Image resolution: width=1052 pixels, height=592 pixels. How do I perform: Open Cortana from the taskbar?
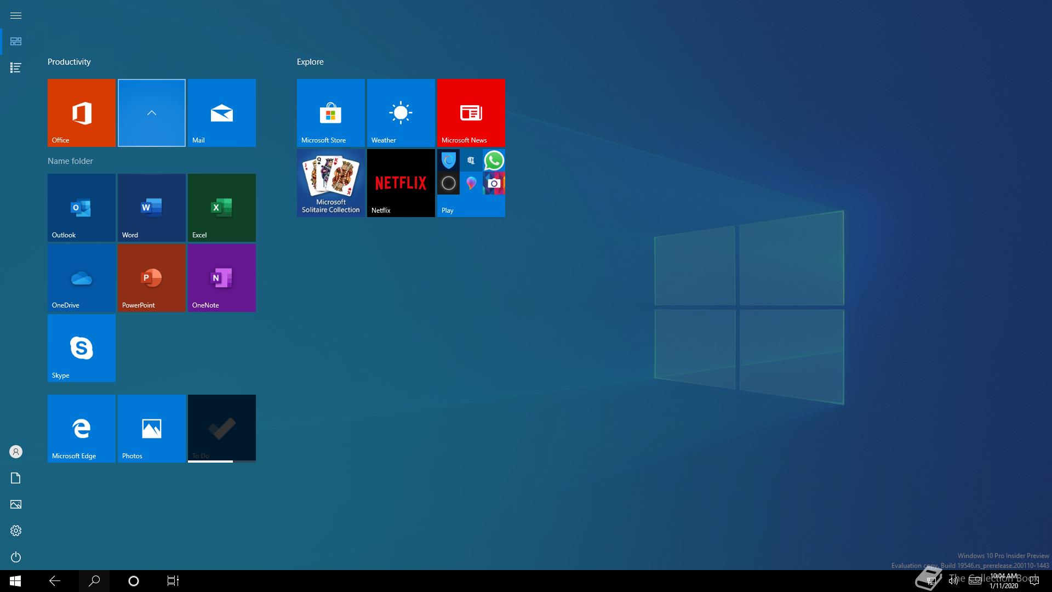coord(134,581)
